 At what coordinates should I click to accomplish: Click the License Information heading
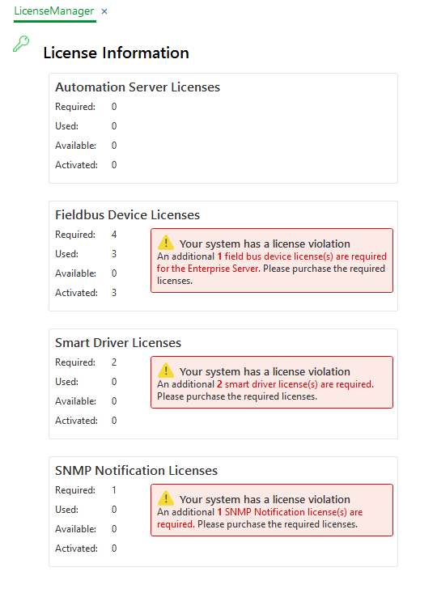117,53
